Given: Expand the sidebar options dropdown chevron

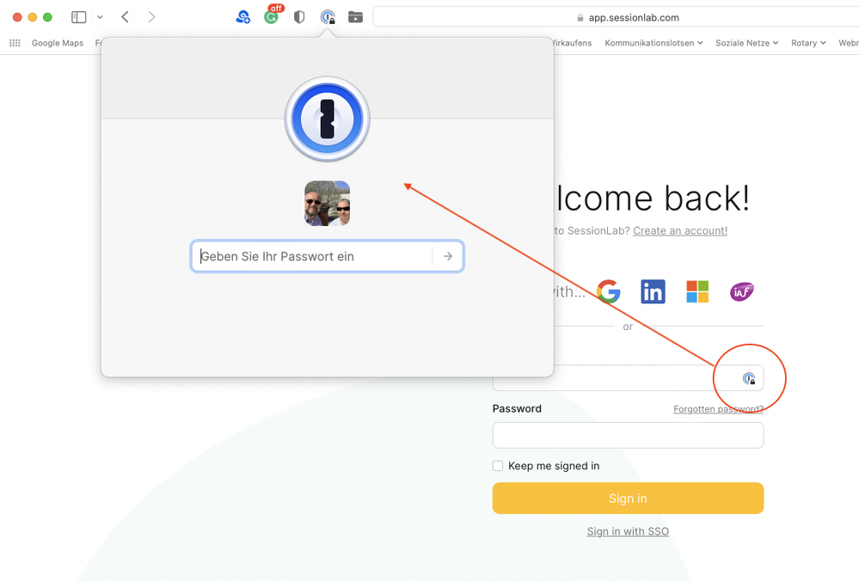Looking at the screenshot, I should pos(100,17).
